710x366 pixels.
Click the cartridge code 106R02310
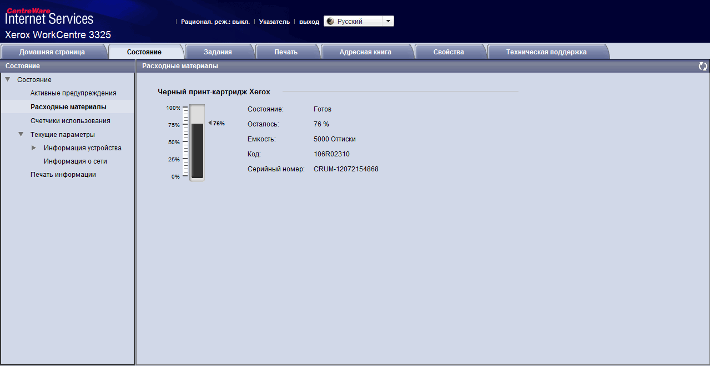click(331, 154)
